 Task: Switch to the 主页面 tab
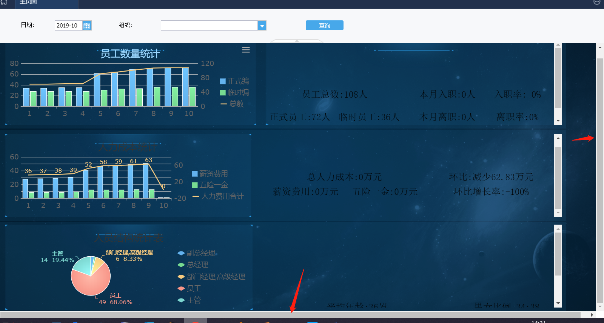(28, 2)
